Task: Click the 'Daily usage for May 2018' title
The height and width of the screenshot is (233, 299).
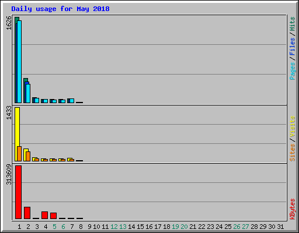Action: pos(60,9)
